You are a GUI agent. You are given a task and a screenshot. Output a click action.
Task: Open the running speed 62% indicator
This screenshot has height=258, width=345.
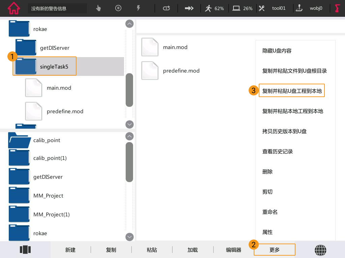pos(215,8)
